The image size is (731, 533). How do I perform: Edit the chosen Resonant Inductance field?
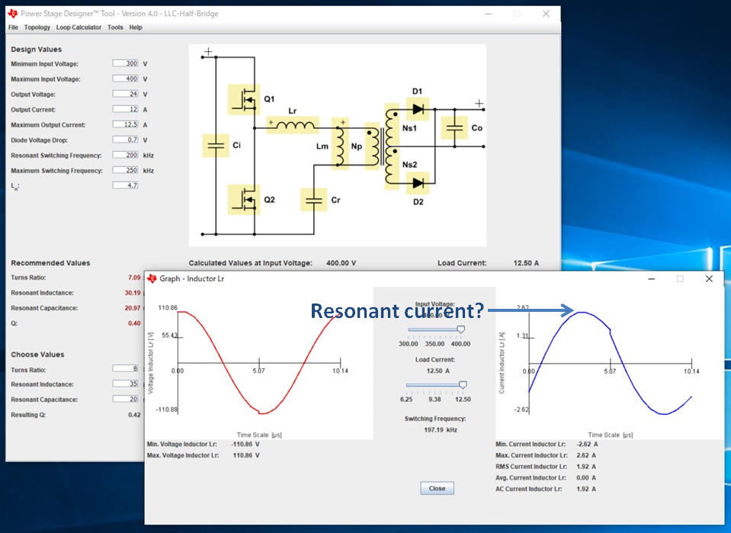coord(126,384)
